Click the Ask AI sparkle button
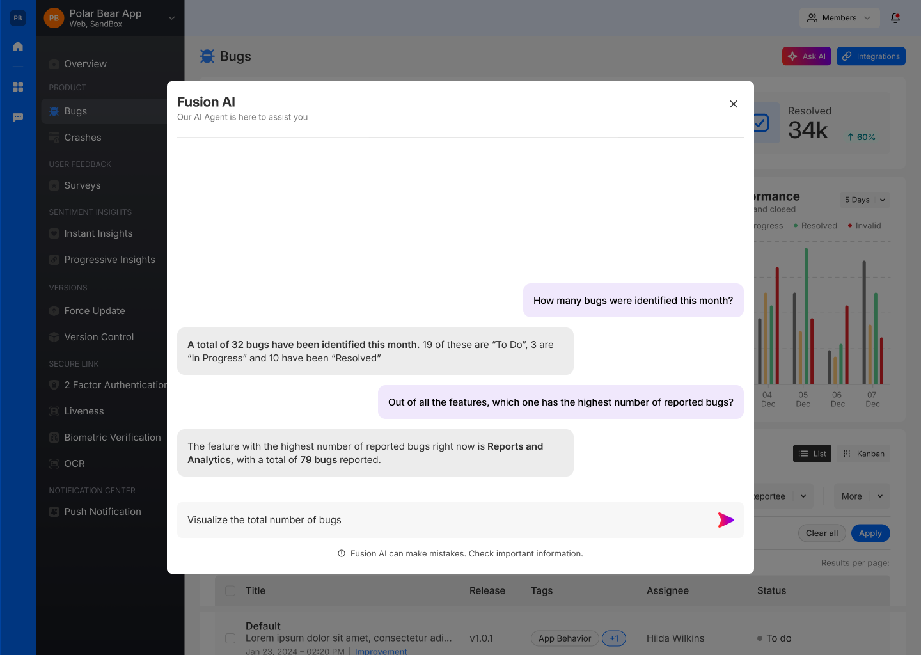921x655 pixels. pos(807,56)
